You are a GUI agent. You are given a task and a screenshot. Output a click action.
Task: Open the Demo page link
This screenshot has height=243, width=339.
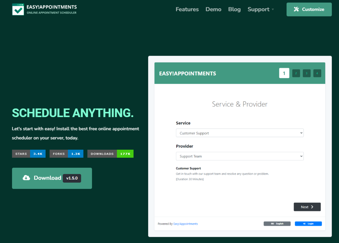pos(213,9)
